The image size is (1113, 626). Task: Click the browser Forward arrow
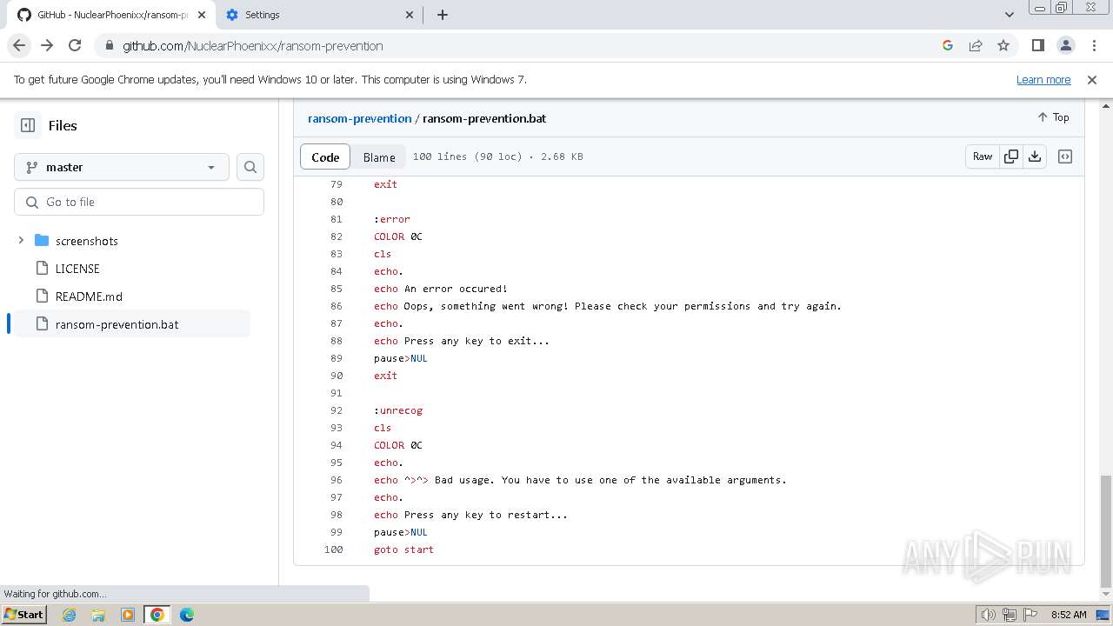pos(47,45)
